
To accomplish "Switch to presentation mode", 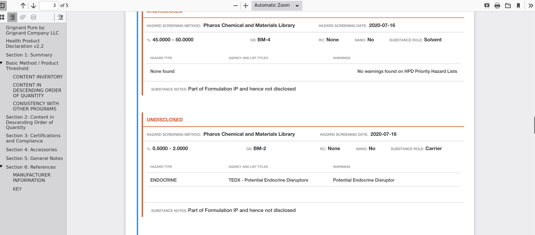I will coord(487,6).
